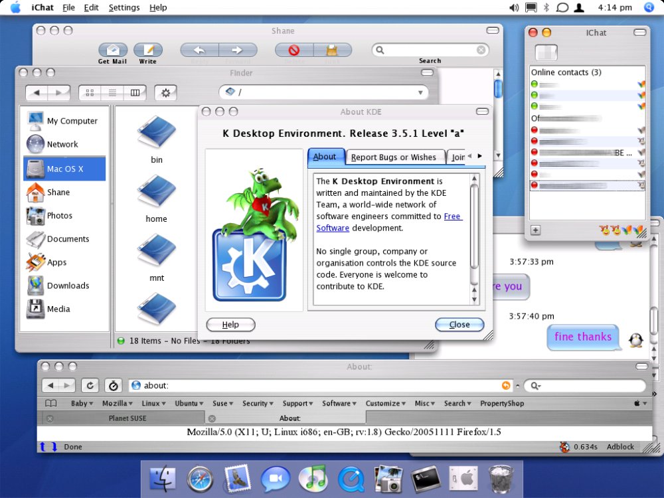The height and width of the screenshot is (498, 664).
Task: Expand the Suse bookmarks menu
Action: tap(222, 404)
